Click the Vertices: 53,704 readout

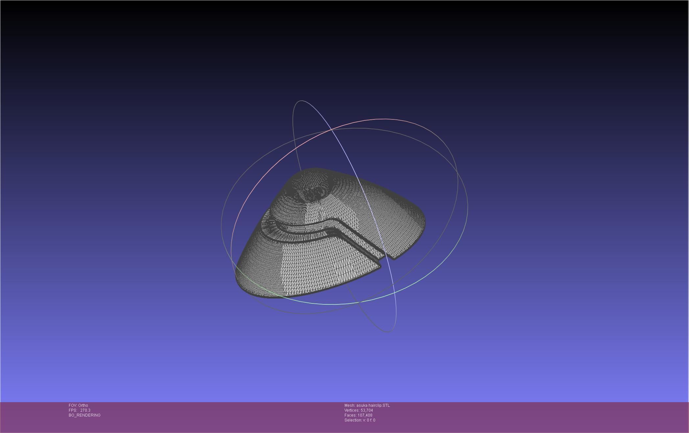[x=358, y=410]
